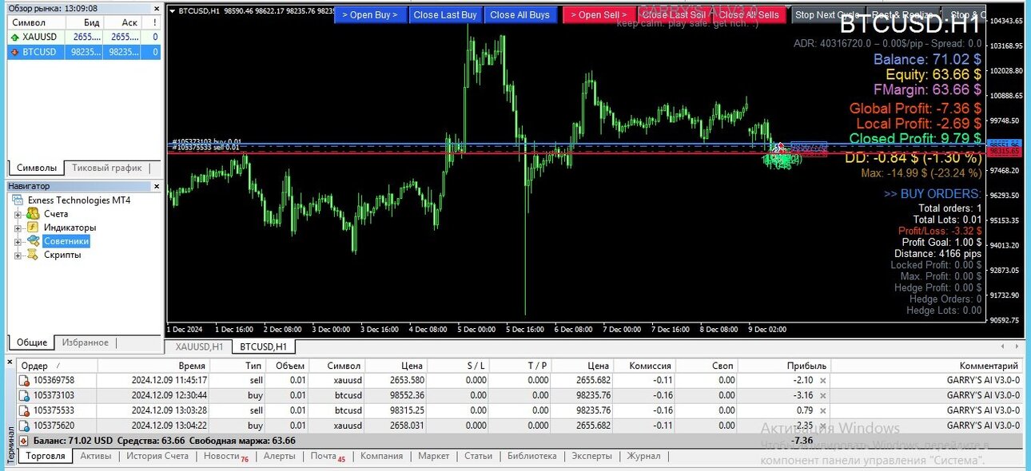This screenshot has height=471, width=1031.
Task: Close order with profit -3.16 using its X
Action: click(x=822, y=395)
